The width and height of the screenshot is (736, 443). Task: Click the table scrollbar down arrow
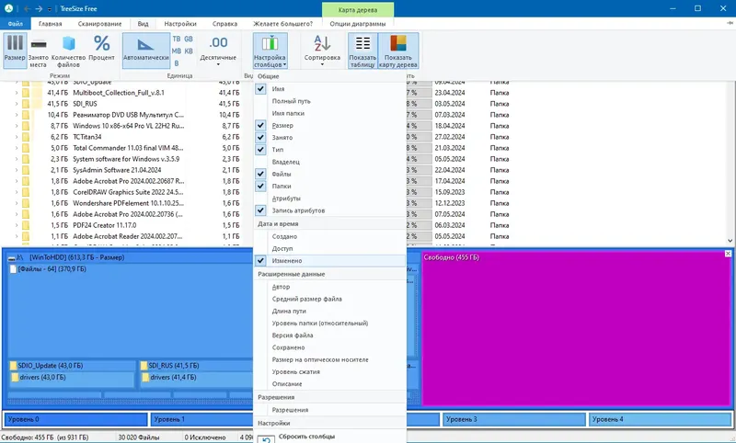pyautogui.click(x=730, y=241)
